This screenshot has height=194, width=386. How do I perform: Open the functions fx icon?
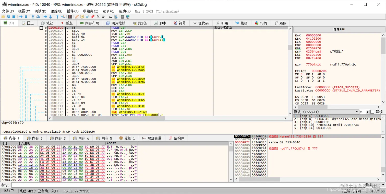98,17
